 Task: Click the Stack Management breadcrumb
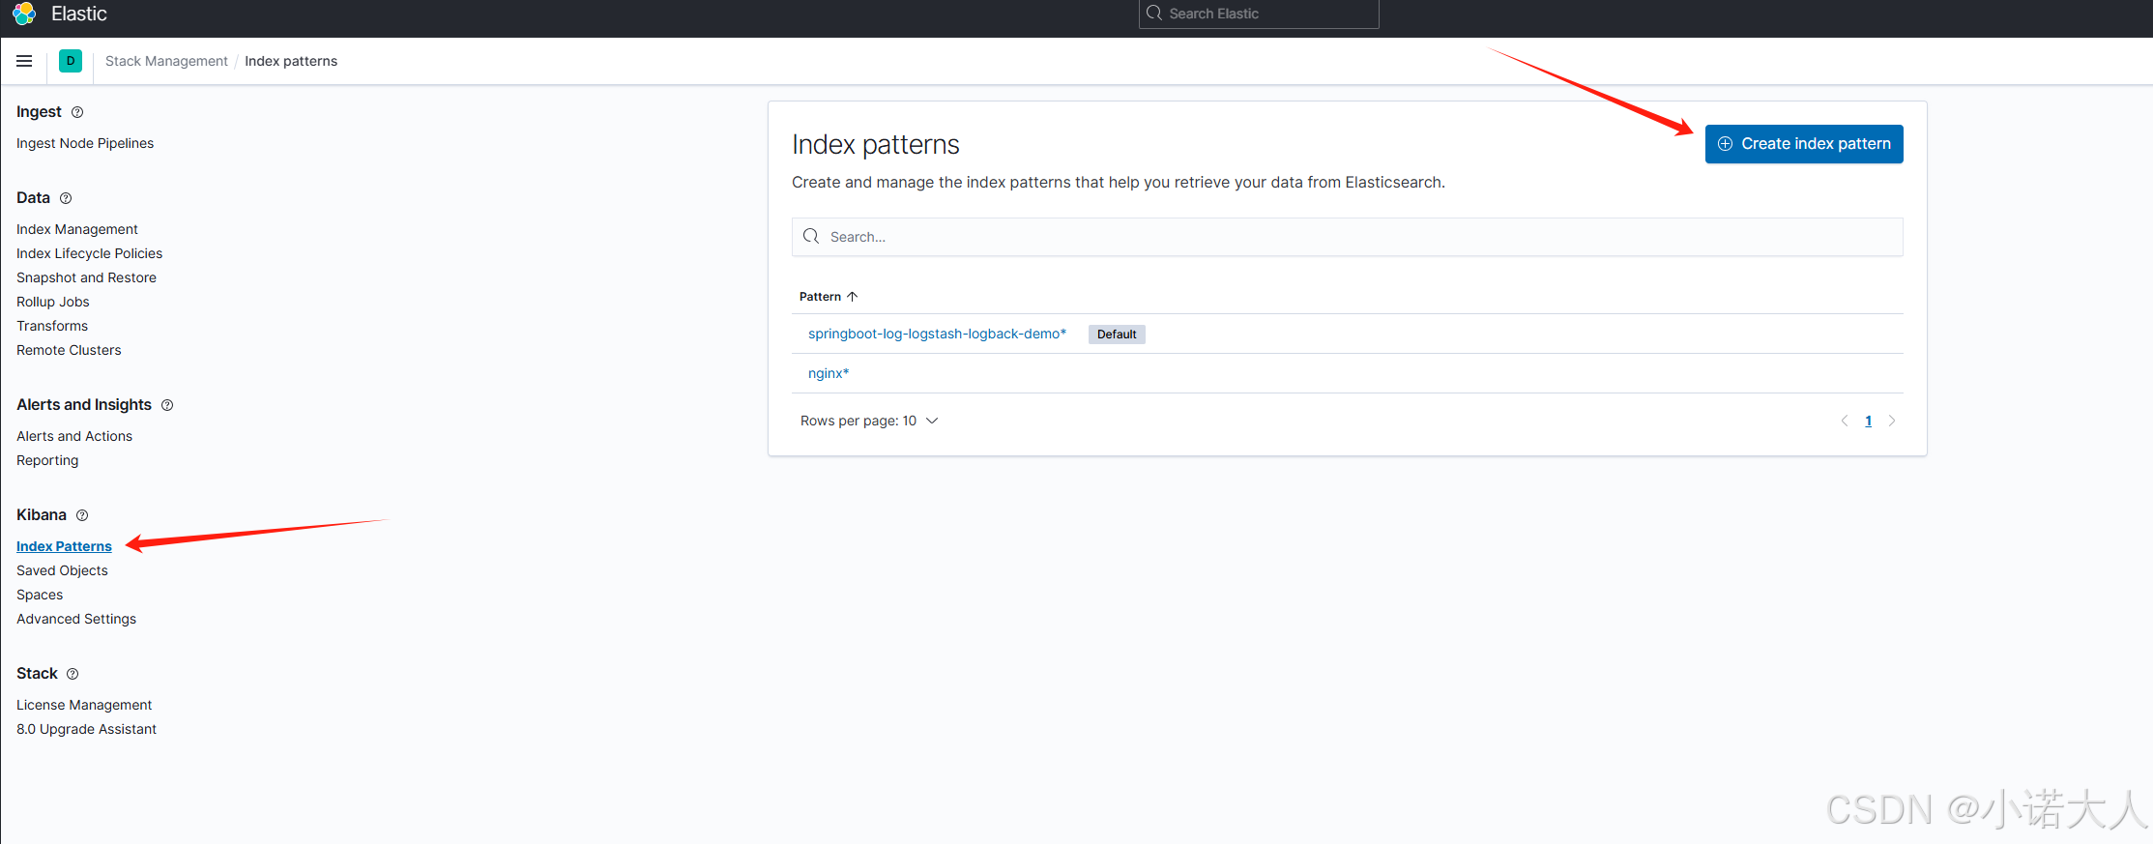pyautogui.click(x=166, y=61)
